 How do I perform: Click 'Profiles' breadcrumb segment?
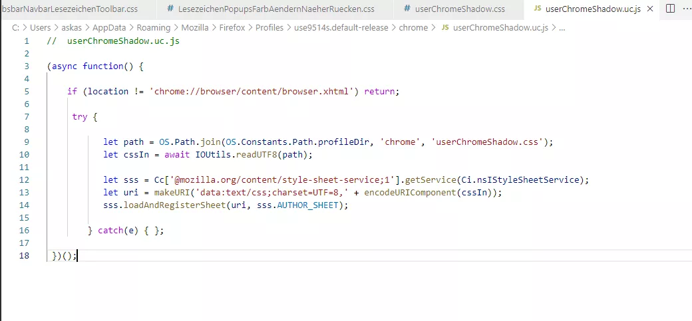tap(269, 27)
